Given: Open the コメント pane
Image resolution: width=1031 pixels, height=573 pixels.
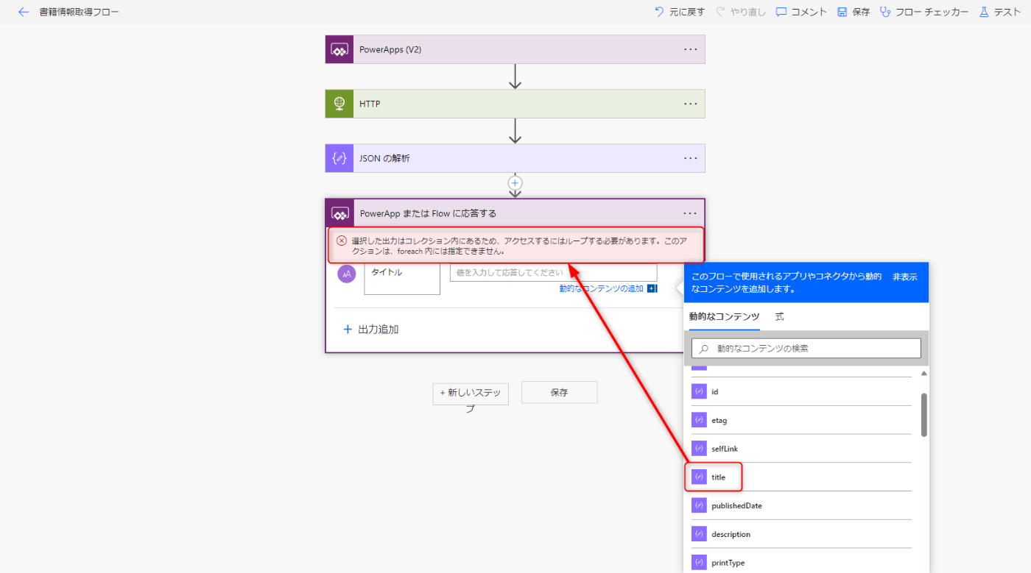Looking at the screenshot, I should pos(801,12).
